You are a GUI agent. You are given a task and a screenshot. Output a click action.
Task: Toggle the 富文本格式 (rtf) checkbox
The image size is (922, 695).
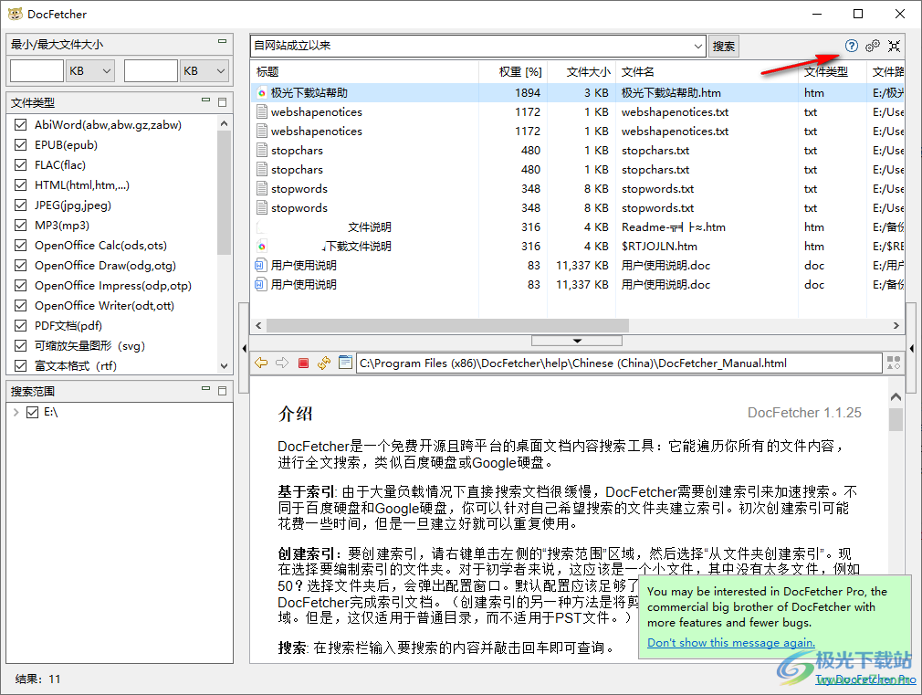point(21,365)
